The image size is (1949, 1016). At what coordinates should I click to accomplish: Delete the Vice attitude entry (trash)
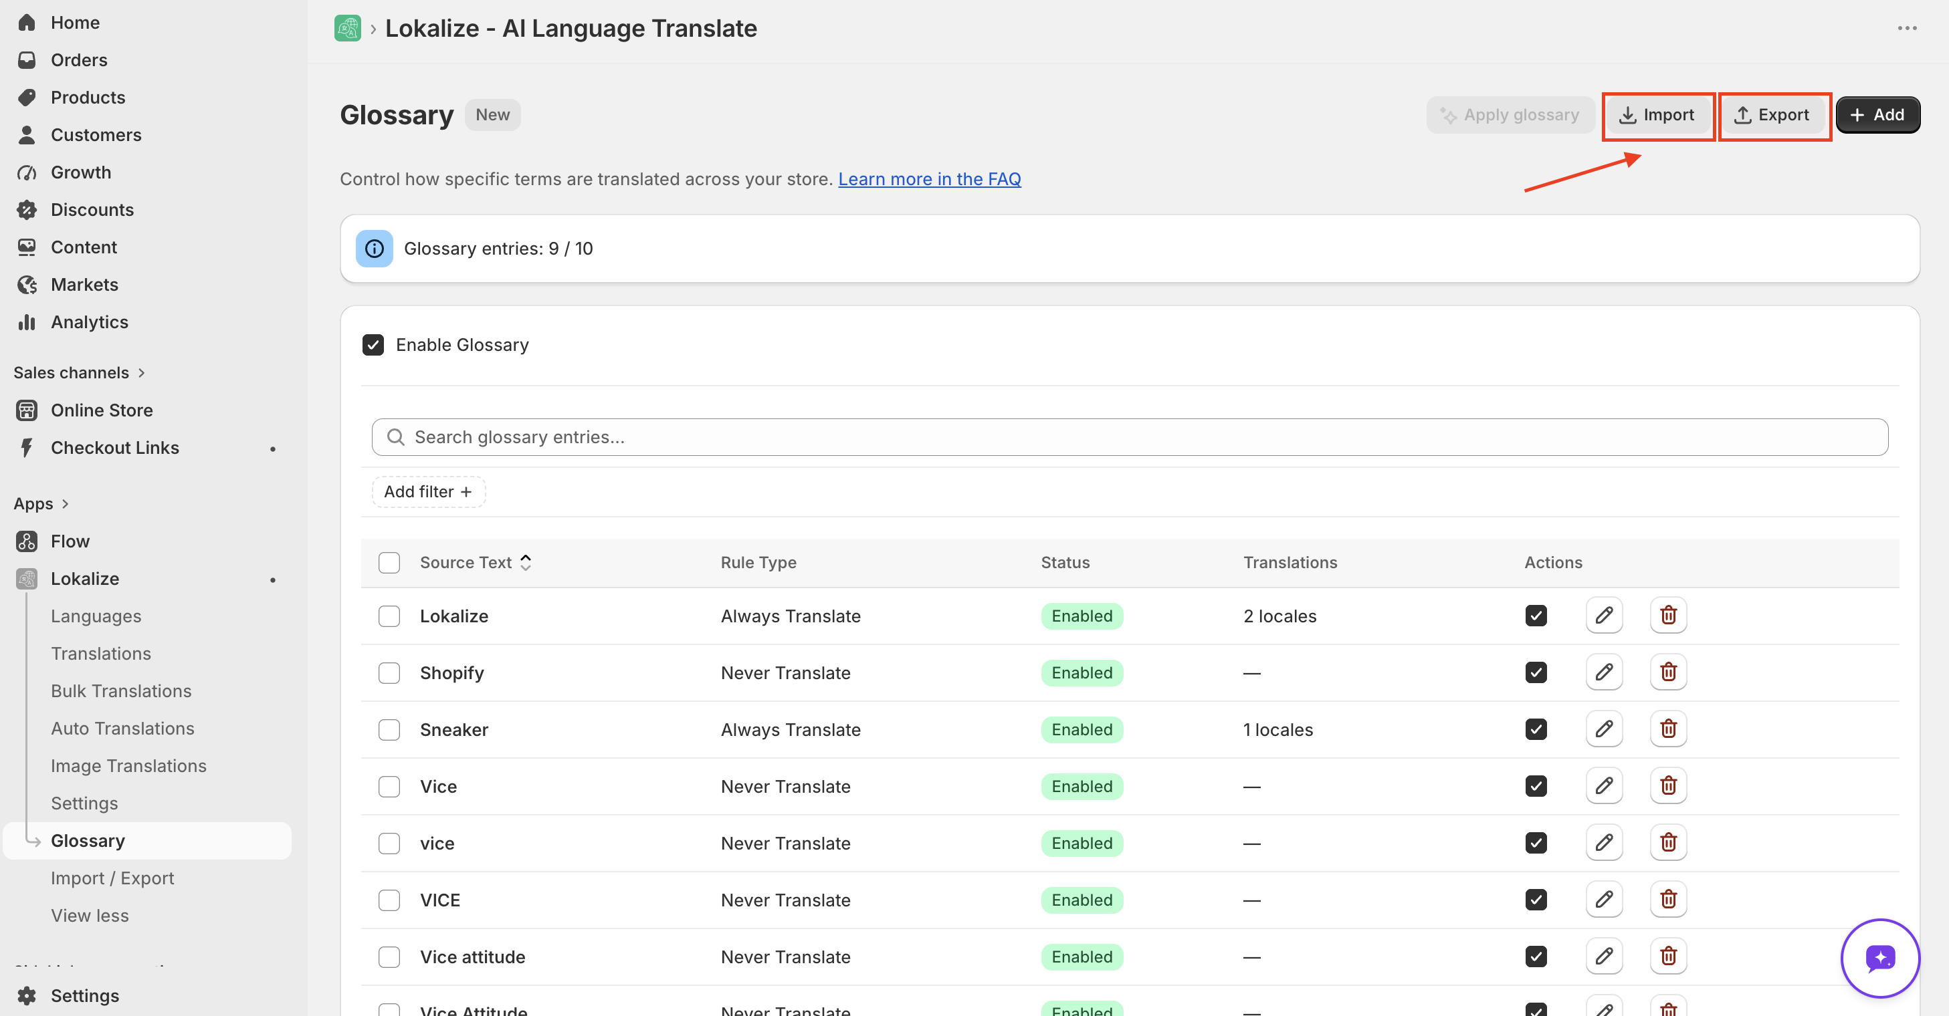pos(1668,957)
